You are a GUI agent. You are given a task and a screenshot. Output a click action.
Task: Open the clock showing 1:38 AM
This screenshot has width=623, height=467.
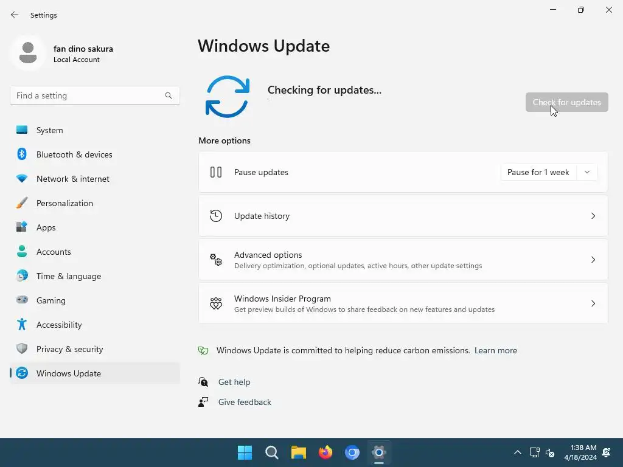580,452
